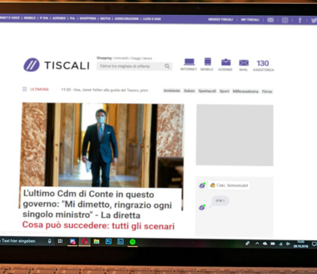Open the Instagram icon in top bar

pyautogui.click(x=285, y=20)
